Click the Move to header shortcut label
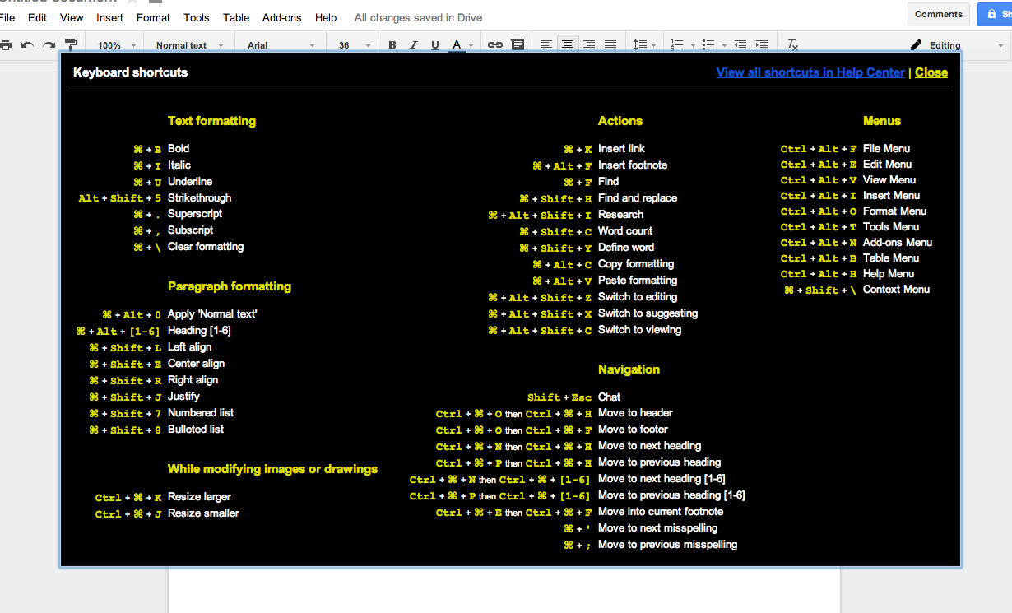 pyautogui.click(x=635, y=413)
